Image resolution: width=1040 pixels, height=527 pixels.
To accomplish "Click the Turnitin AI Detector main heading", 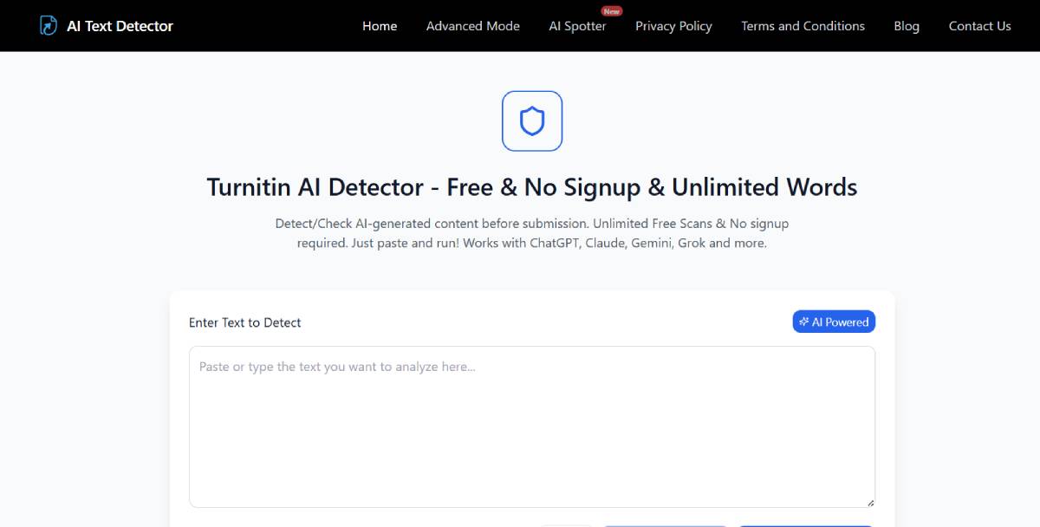I will pos(532,187).
